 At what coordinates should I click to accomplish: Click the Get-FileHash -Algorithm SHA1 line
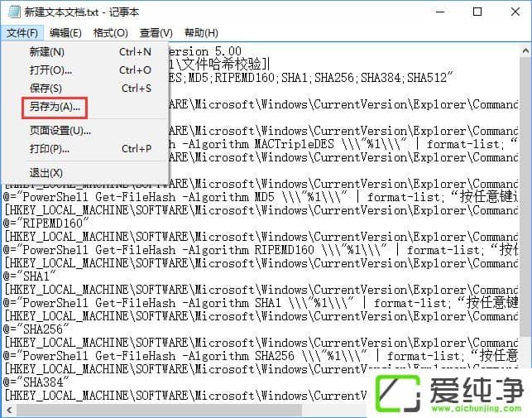(x=261, y=303)
